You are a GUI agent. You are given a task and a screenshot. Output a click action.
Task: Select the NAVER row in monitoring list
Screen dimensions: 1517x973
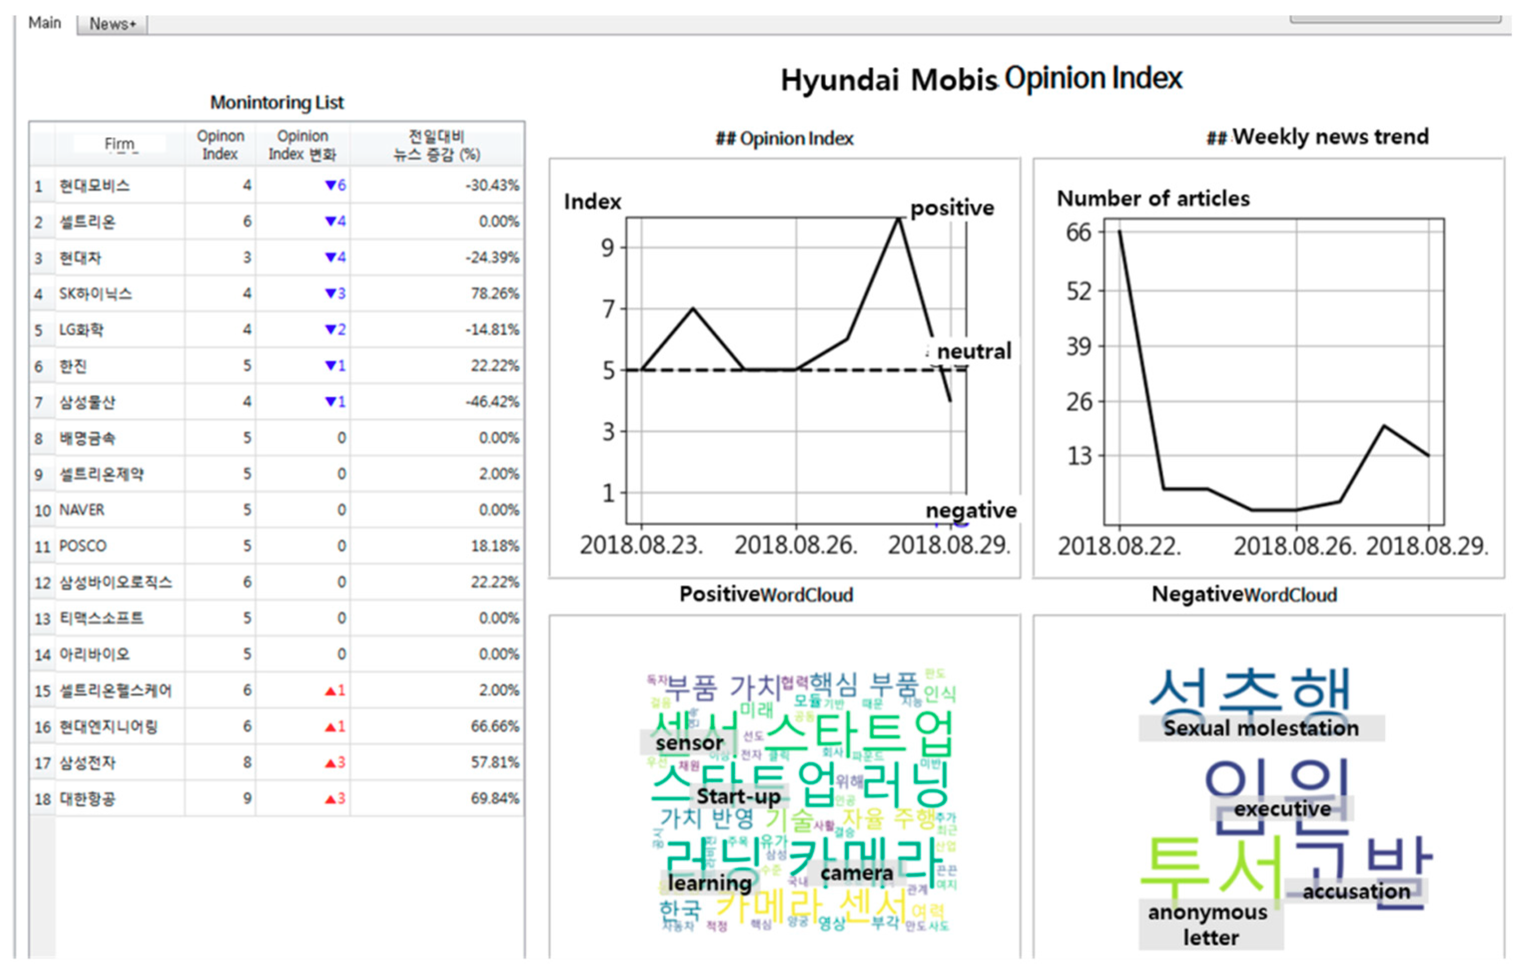click(82, 510)
